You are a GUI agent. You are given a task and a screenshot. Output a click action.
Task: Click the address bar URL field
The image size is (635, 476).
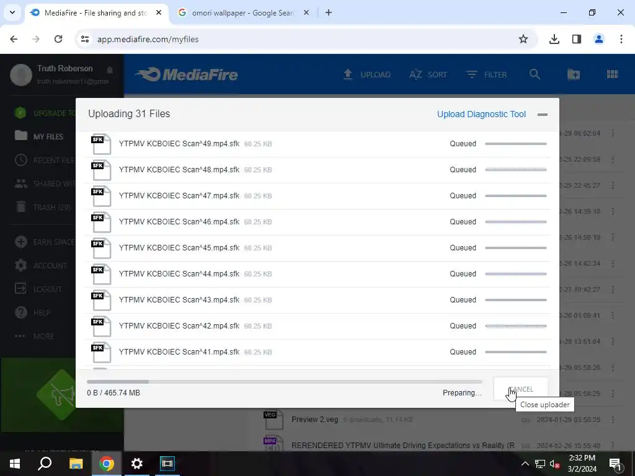coord(306,39)
